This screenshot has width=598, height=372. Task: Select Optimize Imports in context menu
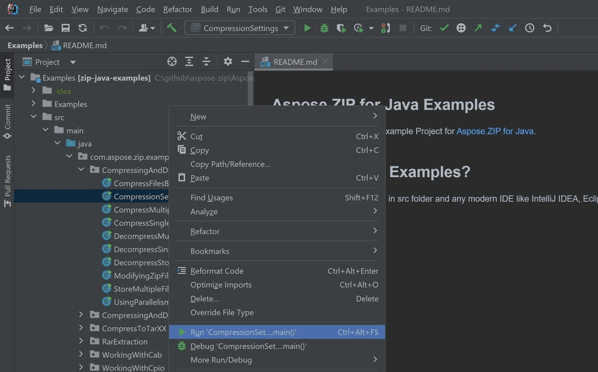[x=277, y=285]
